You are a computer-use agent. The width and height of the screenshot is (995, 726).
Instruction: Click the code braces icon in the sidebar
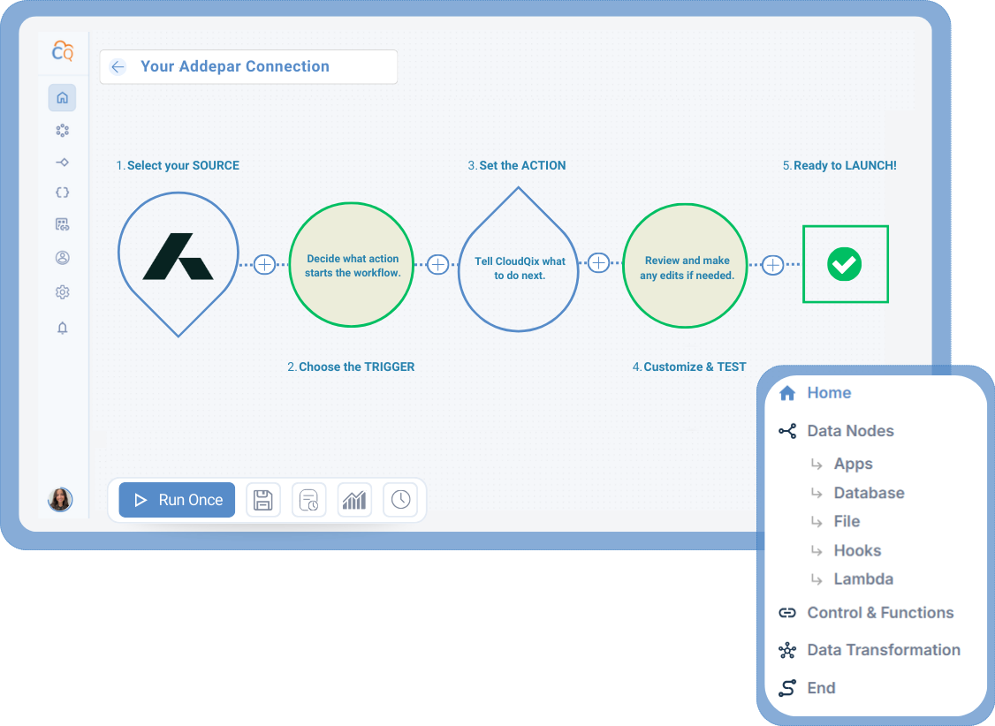pos(62,192)
